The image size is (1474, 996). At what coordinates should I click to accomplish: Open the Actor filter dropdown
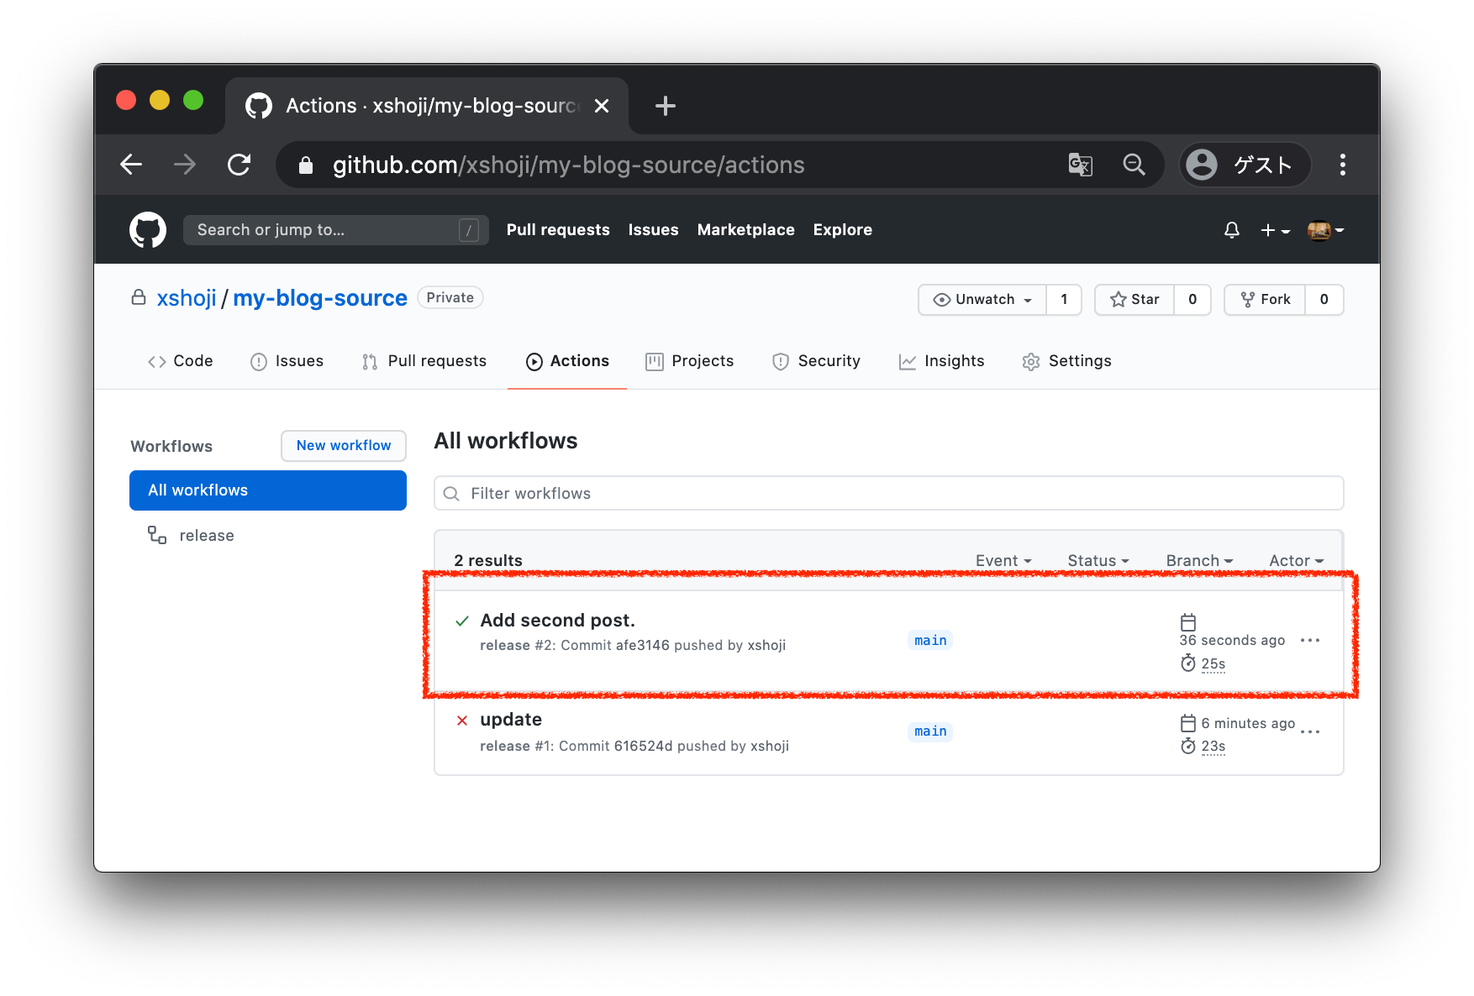pos(1295,560)
